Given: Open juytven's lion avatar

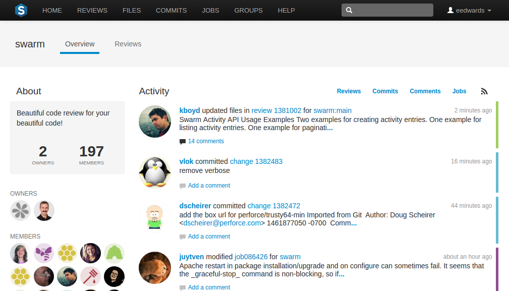Looking at the screenshot, I should tap(155, 268).
